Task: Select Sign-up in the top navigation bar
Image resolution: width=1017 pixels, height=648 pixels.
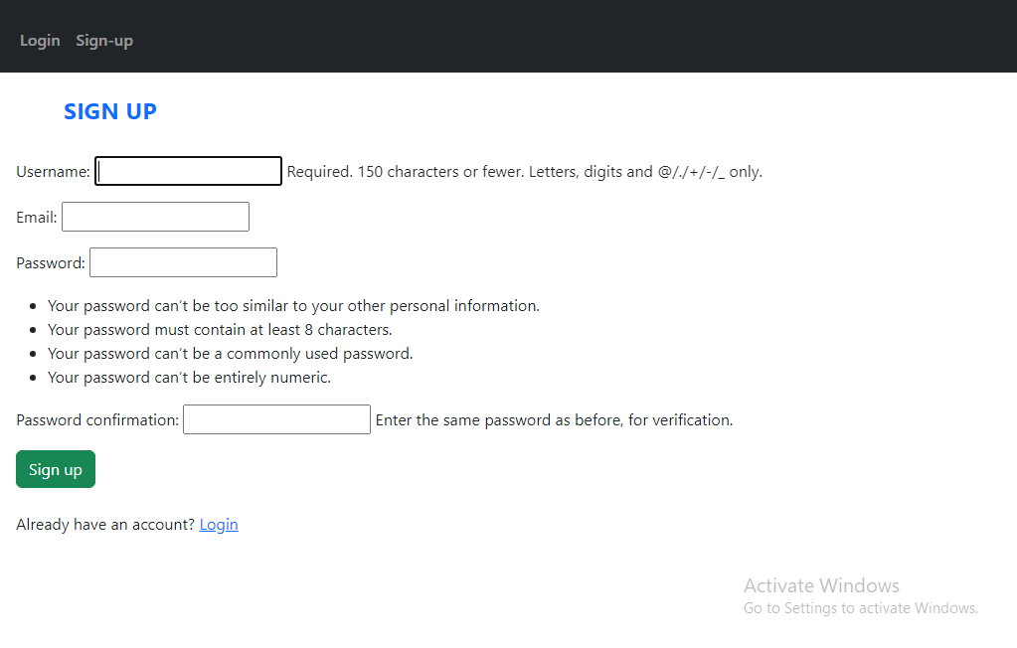Action: pyautogui.click(x=104, y=40)
